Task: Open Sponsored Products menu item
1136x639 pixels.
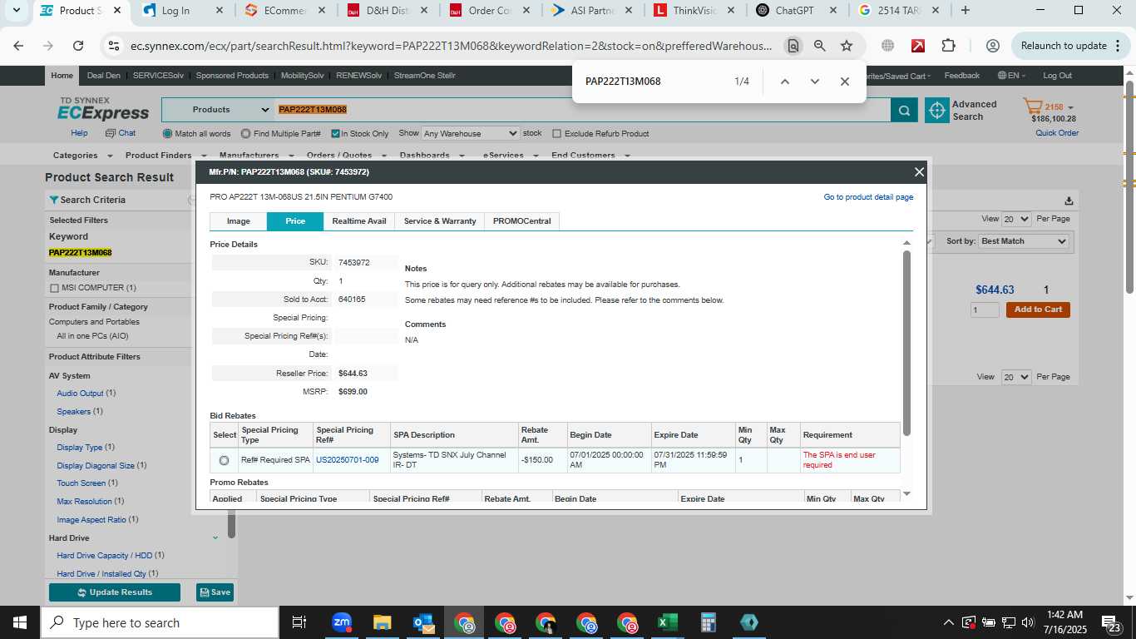Action: [x=232, y=76]
